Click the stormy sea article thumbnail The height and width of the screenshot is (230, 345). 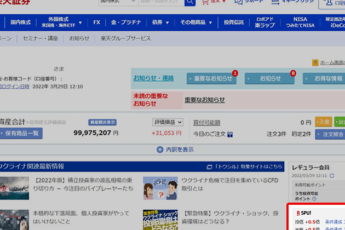coord(14,188)
